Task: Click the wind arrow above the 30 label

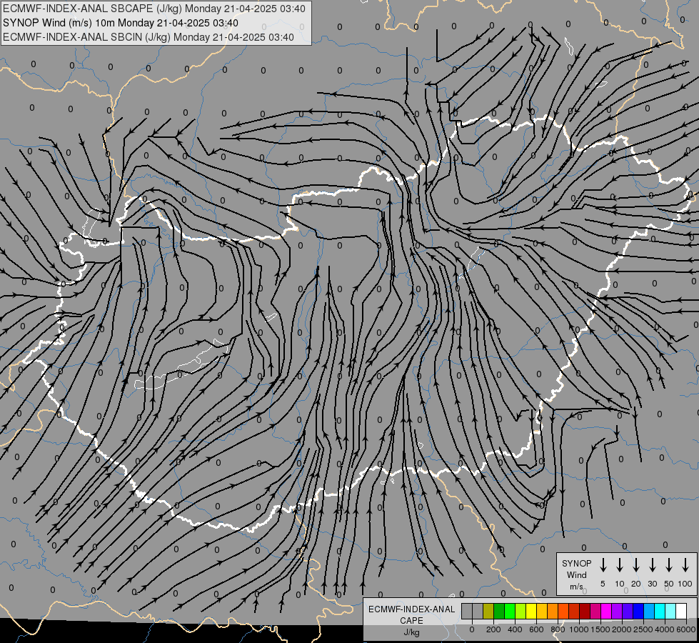Action: point(652,565)
